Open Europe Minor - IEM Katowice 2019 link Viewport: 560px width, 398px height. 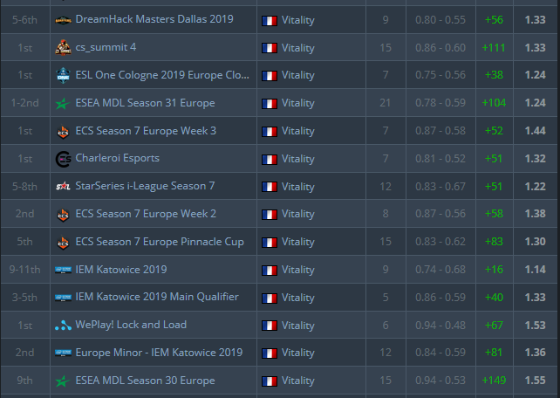coord(159,353)
